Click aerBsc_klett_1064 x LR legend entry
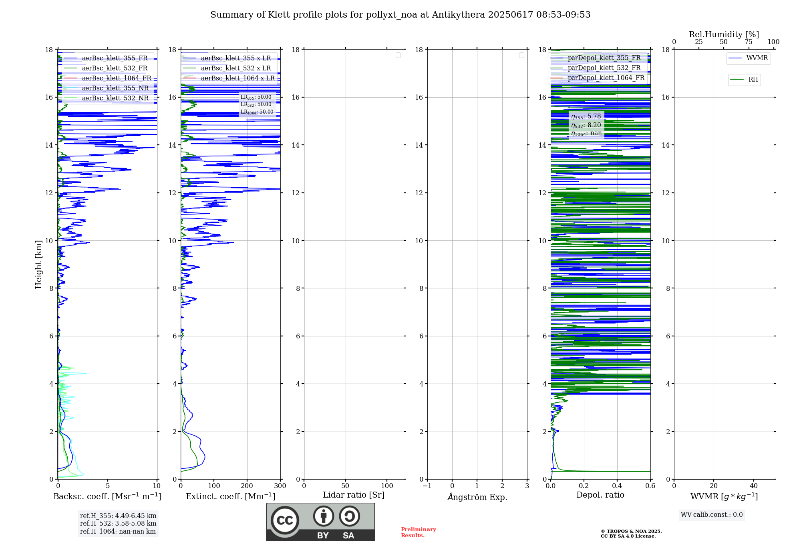The image size is (801, 544). pos(229,78)
